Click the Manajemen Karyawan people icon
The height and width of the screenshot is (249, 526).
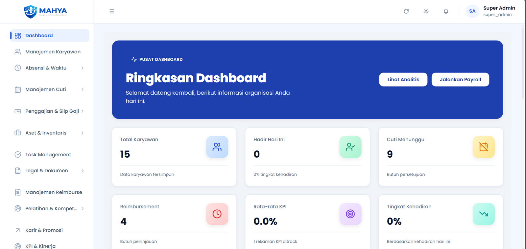pyautogui.click(x=18, y=52)
